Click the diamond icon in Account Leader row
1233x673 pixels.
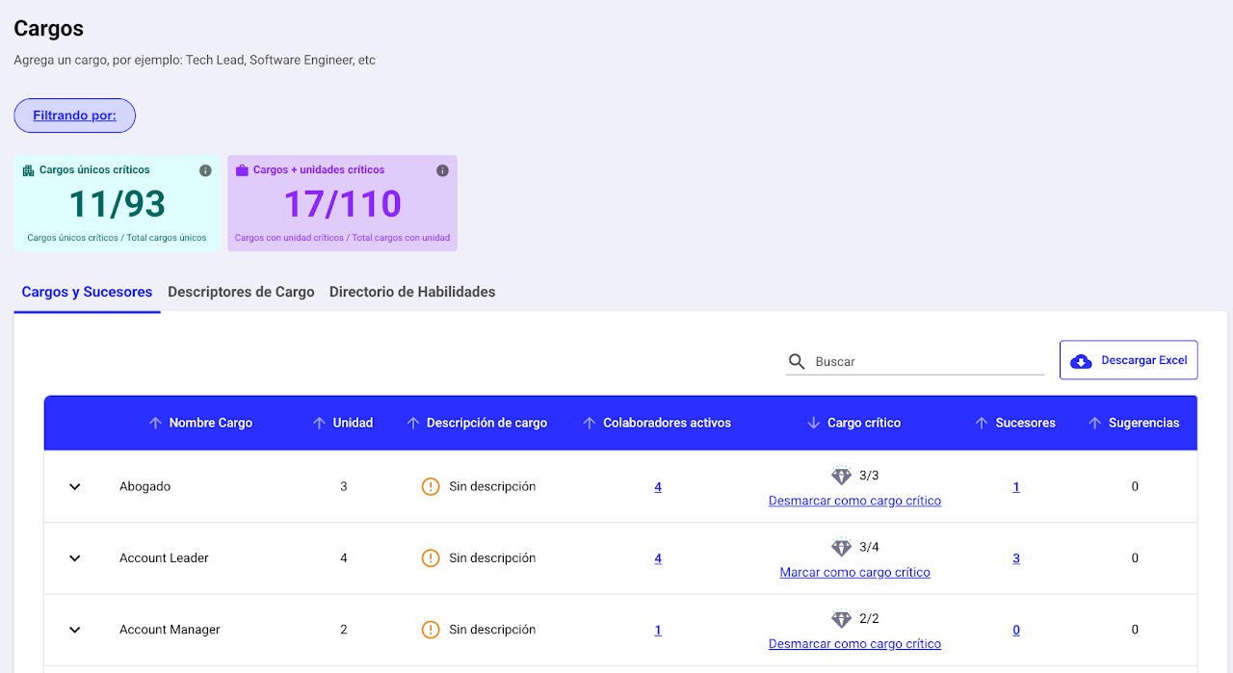(842, 547)
